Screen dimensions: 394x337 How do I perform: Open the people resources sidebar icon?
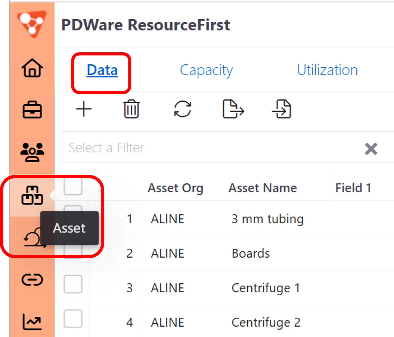(32, 152)
